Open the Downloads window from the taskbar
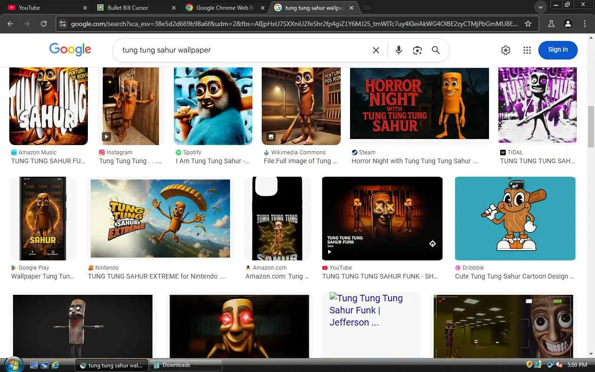The height and width of the screenshot is (372, 595). 186,365
